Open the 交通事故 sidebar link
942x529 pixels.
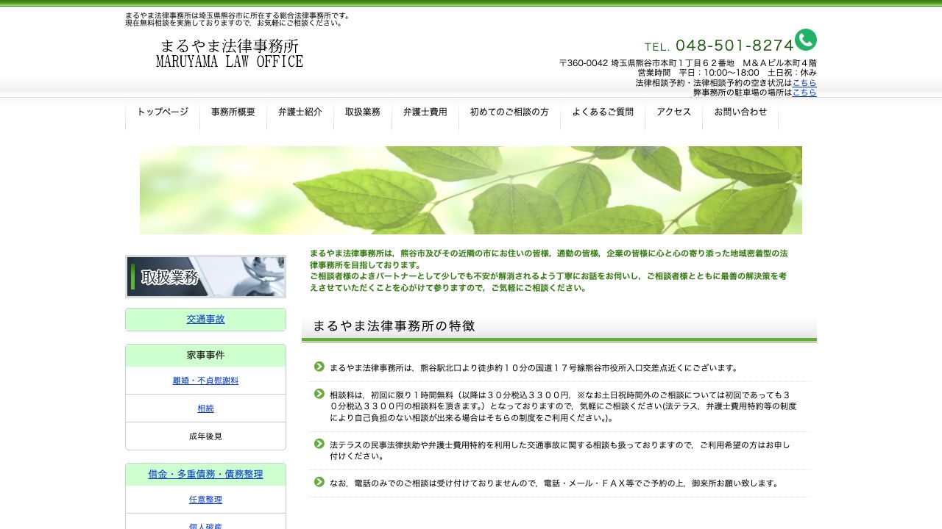coord(205,319)
